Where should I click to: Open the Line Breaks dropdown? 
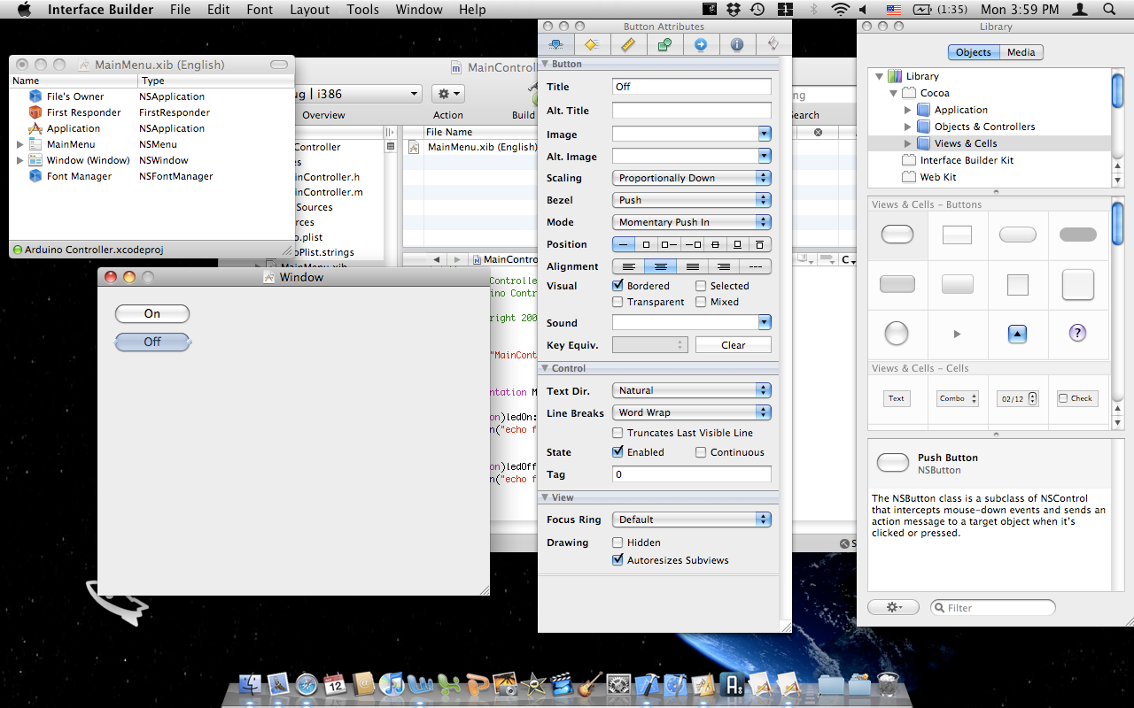click(x=692, y=412)
